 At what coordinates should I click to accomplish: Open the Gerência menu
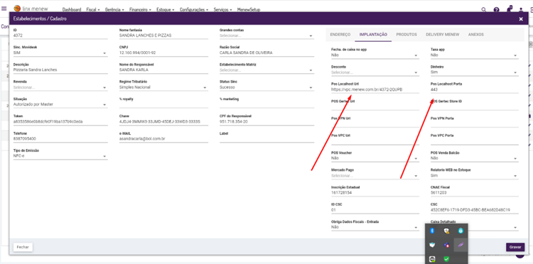click(114, 10)
